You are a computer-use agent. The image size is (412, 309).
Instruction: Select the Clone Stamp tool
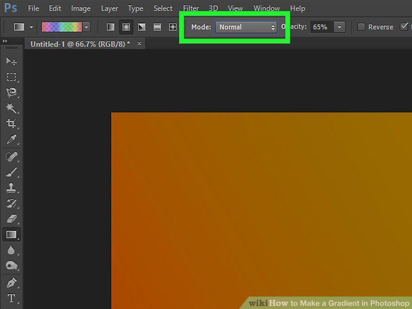click(11, 188)
